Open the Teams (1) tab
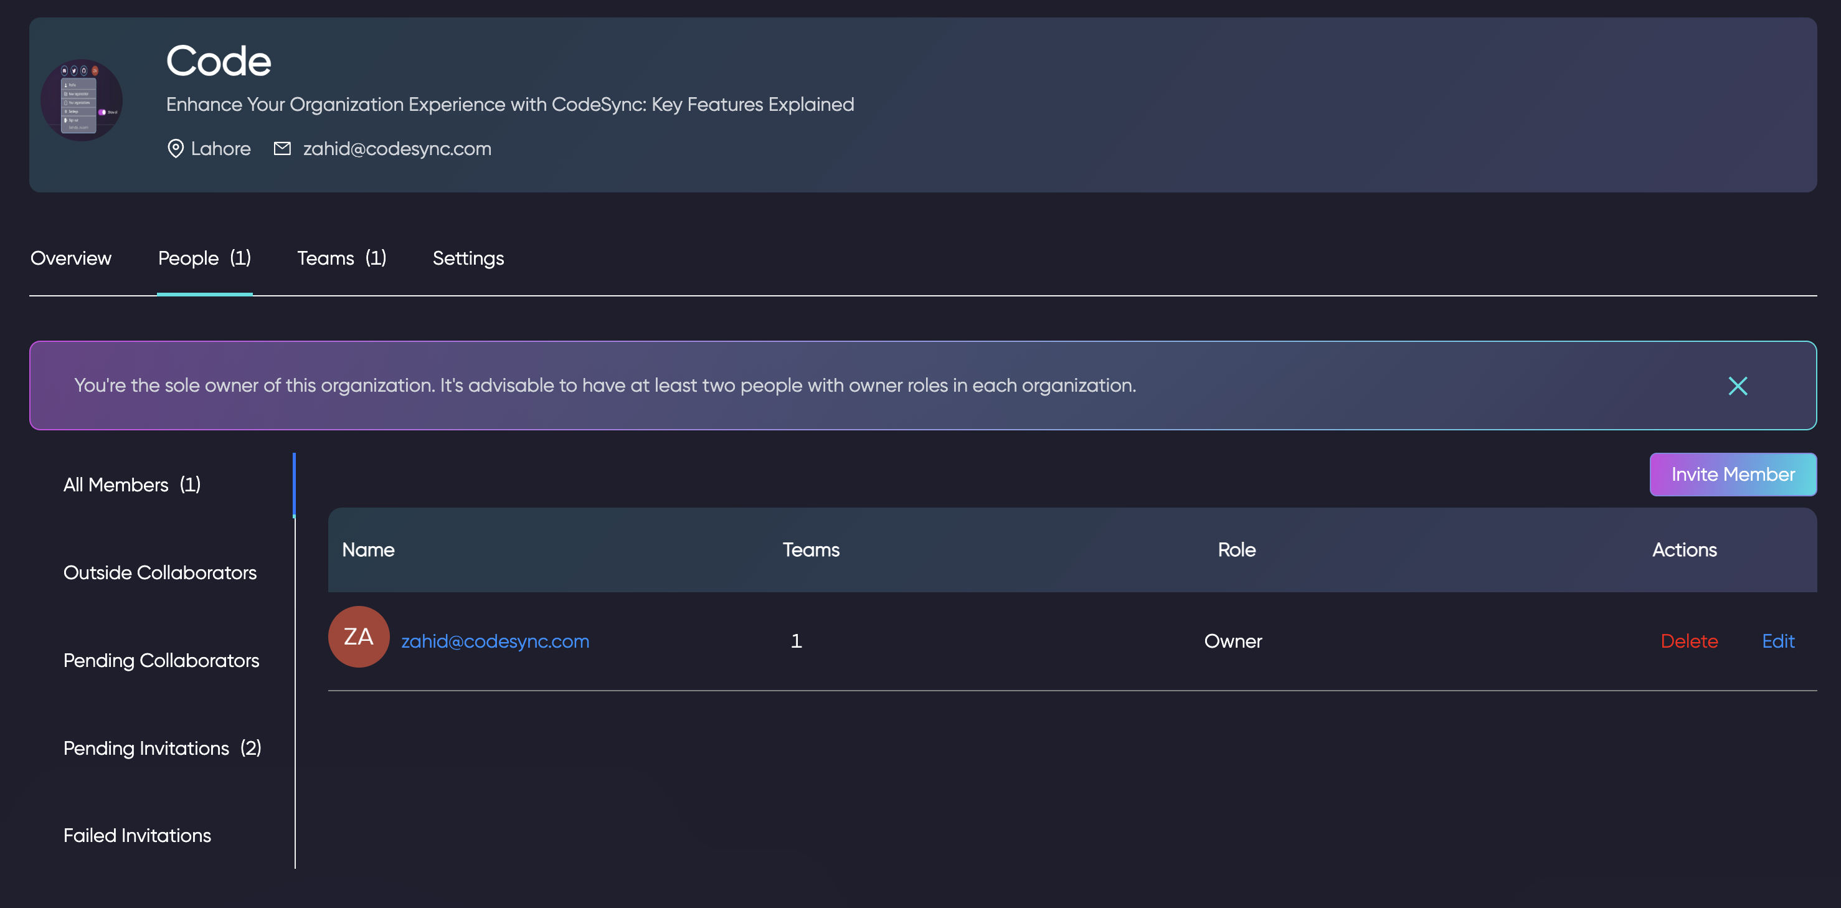 [x=342, y=258]
